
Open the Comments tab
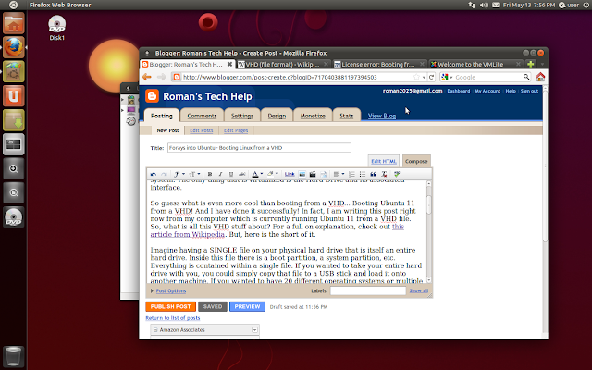click(202, 116)
